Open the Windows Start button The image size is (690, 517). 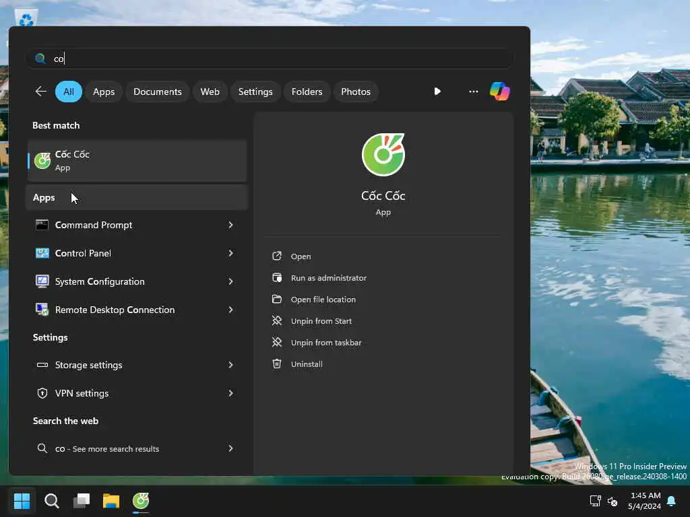click(x=22, y=501)
